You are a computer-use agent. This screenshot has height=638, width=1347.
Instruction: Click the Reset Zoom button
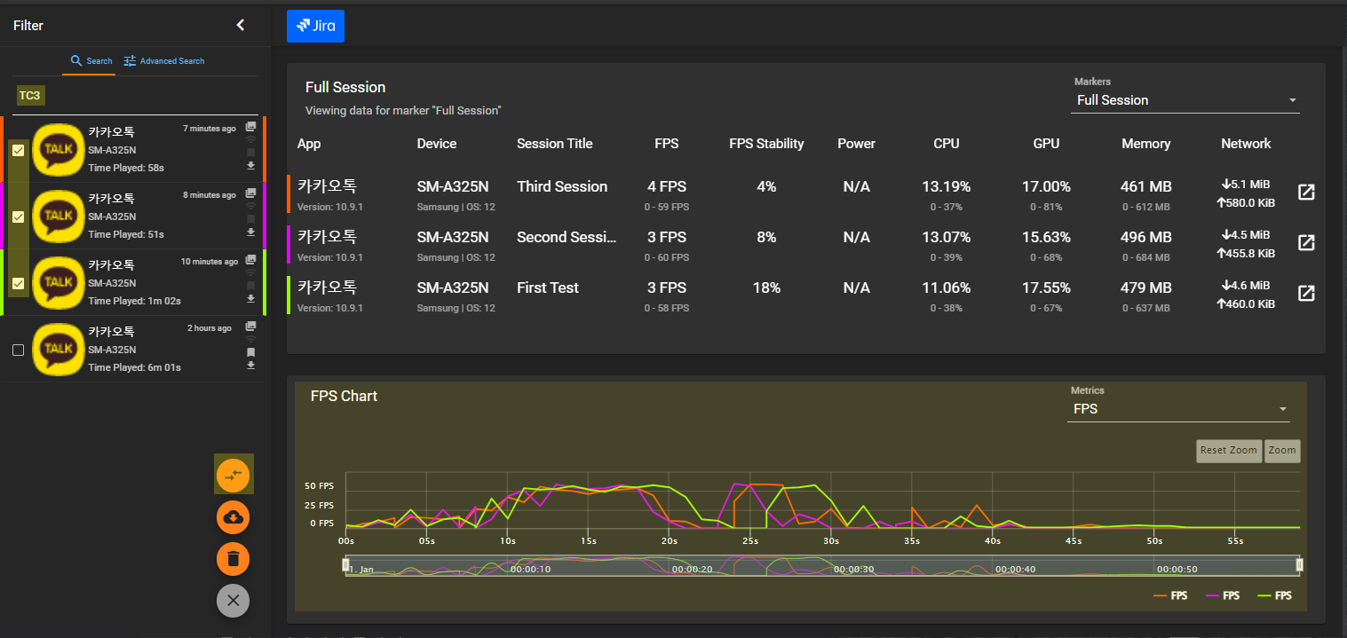coord(1229,451)
